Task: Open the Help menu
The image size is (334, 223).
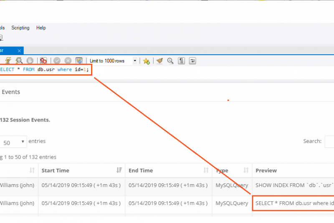Action: (41, 28)
